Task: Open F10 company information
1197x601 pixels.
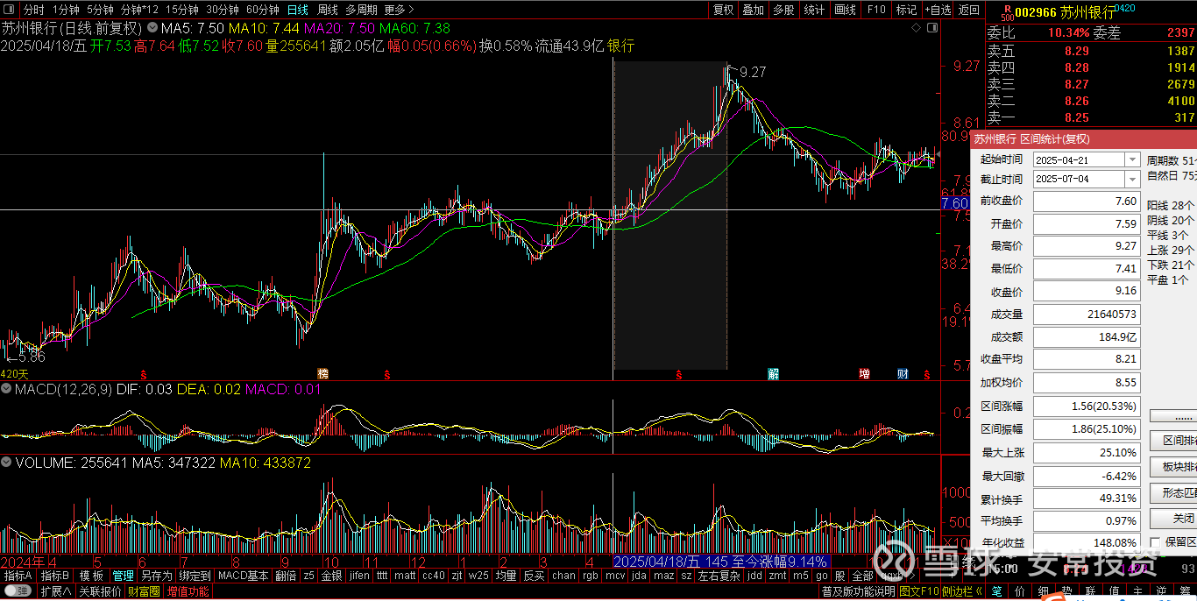Action: point(876,10)
